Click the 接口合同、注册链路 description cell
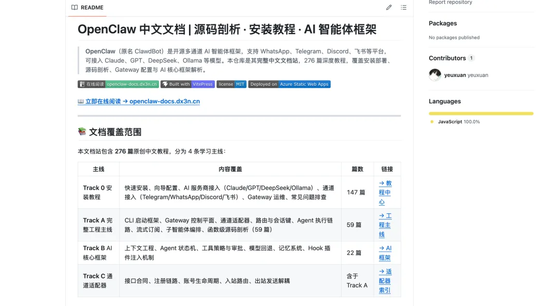Image resolution: width=559 pixels, height=306 pixels. (x=230, y=281)
